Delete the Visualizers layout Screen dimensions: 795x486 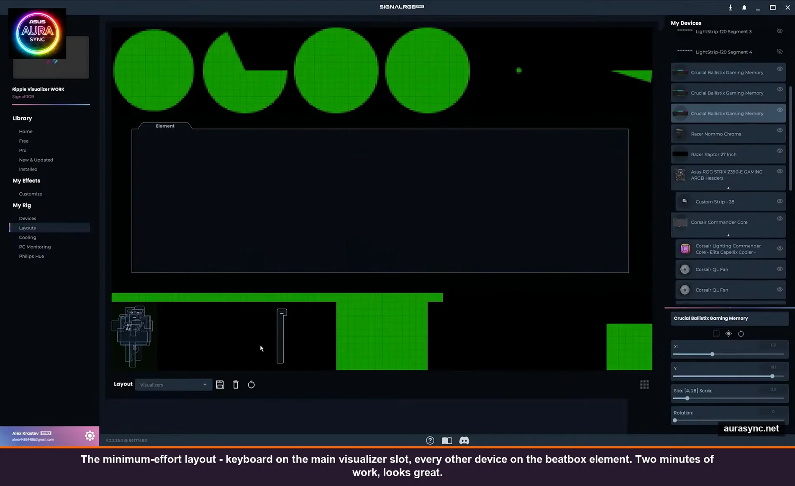tap(236, 384)
